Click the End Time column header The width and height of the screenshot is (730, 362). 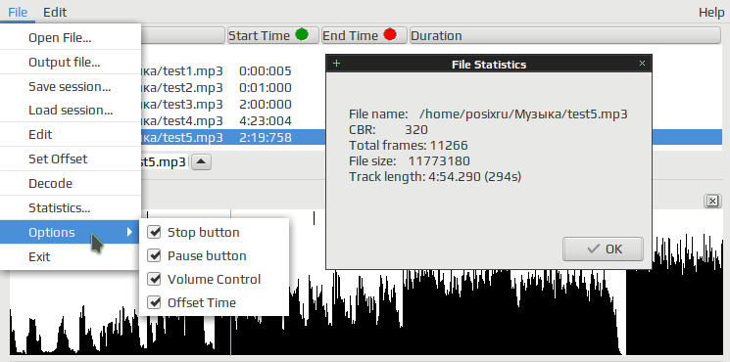pyautogui.click(x=365, y=36)
